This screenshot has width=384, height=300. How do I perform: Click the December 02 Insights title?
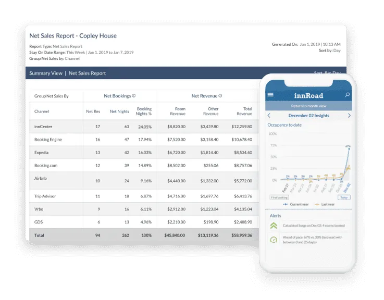[308, 116]
